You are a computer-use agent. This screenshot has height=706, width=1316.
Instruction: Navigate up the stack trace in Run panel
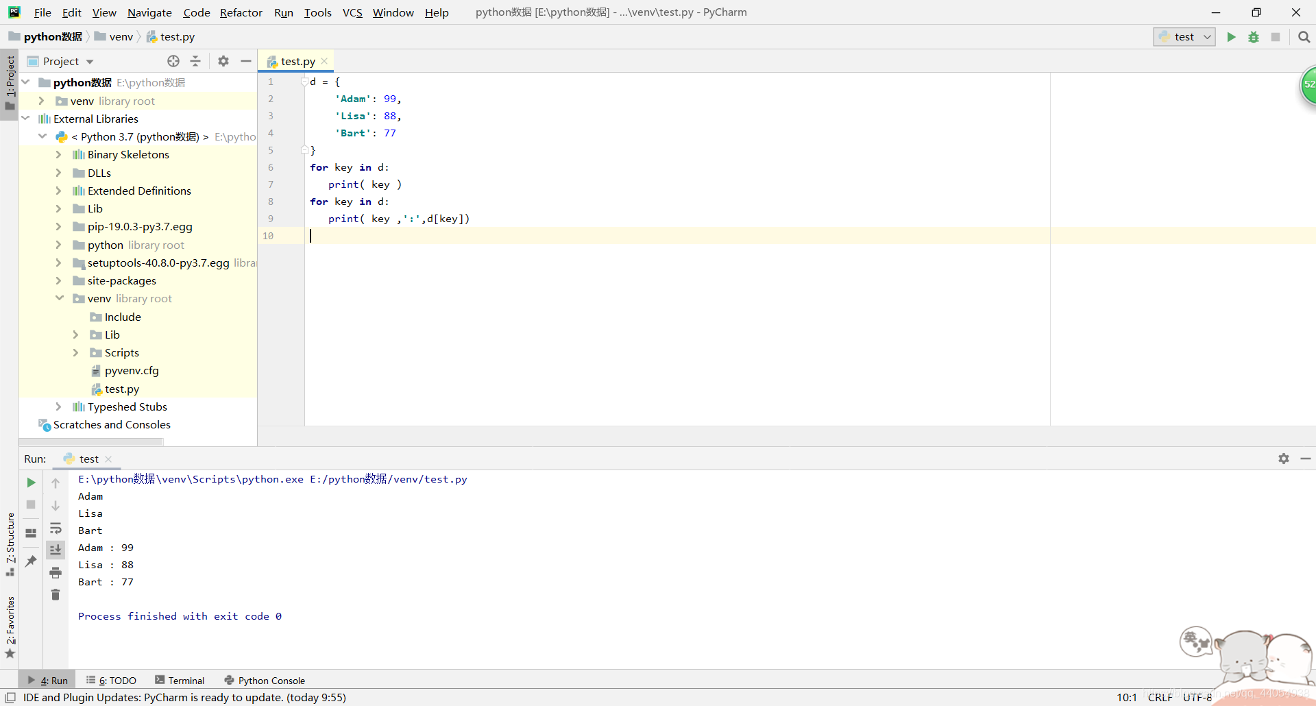[56, 483]
